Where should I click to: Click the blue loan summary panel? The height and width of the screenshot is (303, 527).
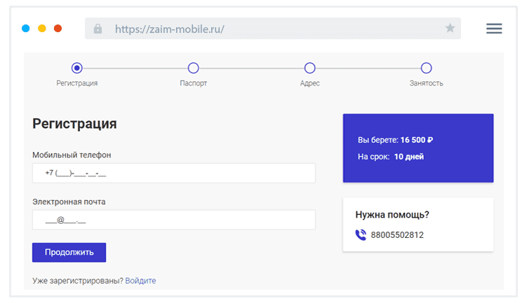pos(418,148)
